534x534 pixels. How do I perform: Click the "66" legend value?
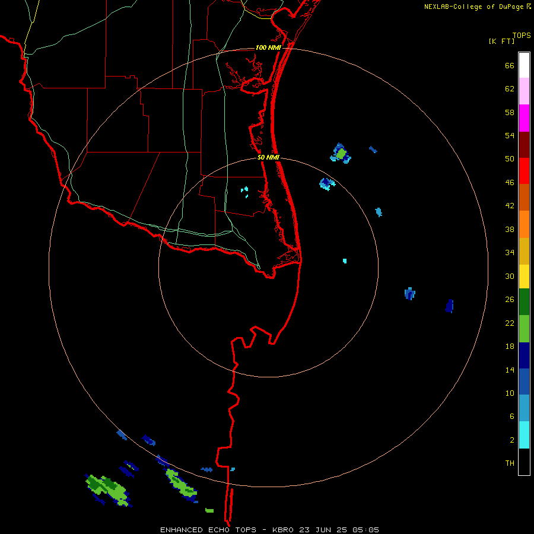(510, 65)
